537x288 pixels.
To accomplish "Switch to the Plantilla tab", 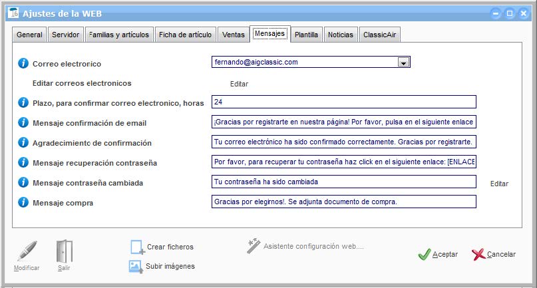I will point(306,35).
